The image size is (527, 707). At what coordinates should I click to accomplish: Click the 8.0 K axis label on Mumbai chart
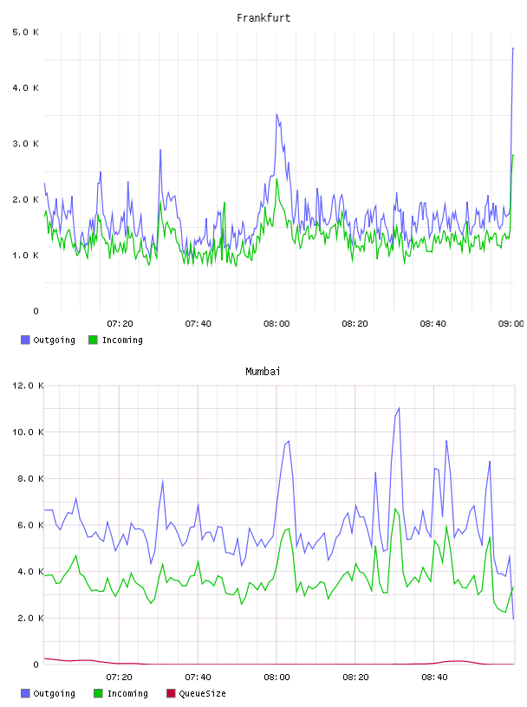click(30, 478)
